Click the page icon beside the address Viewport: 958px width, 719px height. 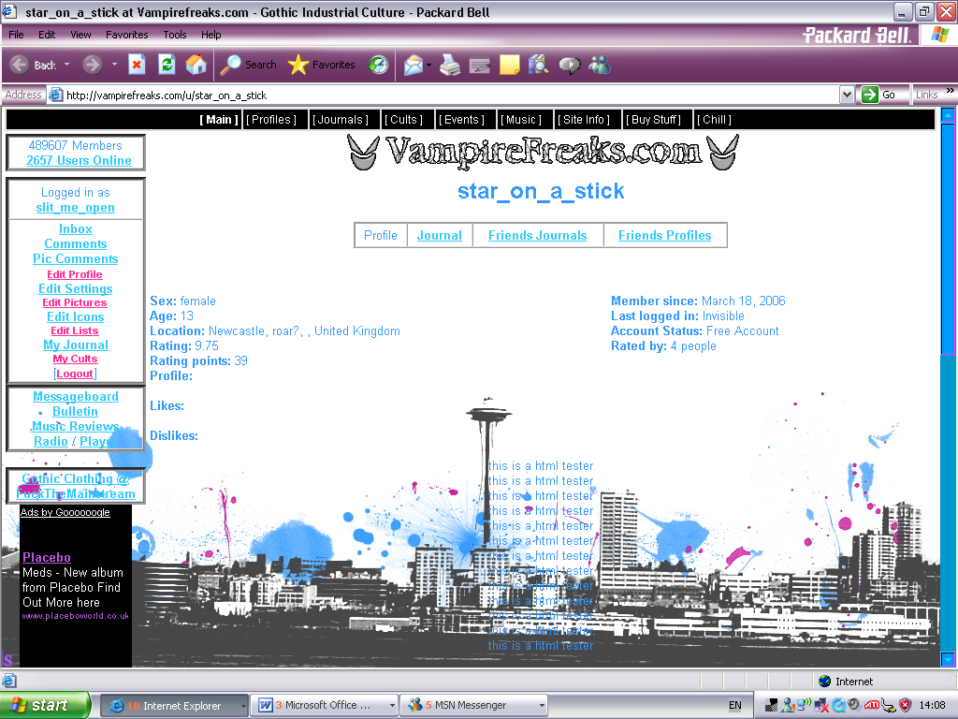(x=55, y=95)
